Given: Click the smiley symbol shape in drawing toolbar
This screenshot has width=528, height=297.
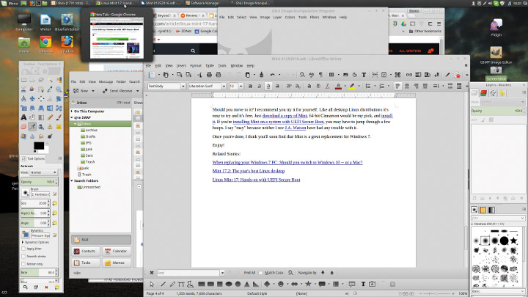Looking at the screenshot, I should tap(281, 285).
